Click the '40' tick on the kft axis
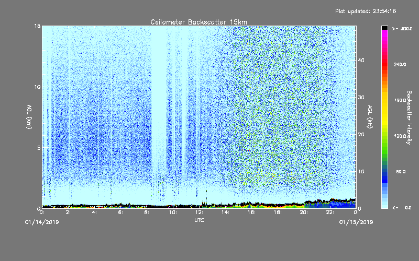The height and width of the screenshot is (261, 419). [x=361, y=60]
